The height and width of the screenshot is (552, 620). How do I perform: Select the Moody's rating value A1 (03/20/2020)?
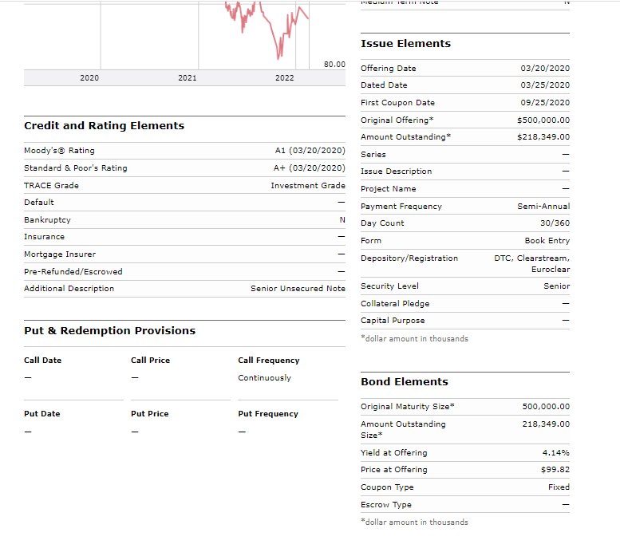(x=310, y=151)
